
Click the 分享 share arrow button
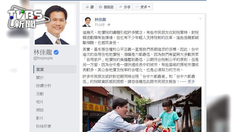pyautogui.click(x=125, y=7)
